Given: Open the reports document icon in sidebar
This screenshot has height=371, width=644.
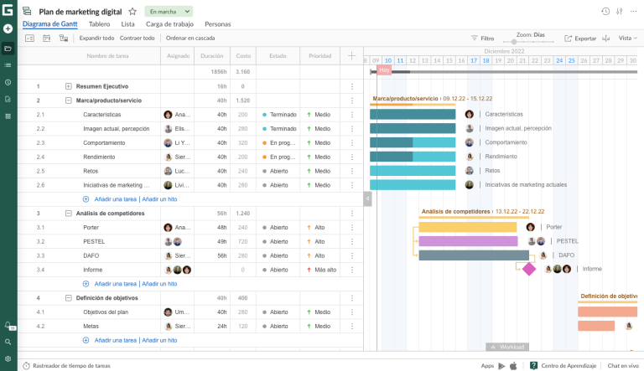Looking at the screenshot, I should point(8,100).
